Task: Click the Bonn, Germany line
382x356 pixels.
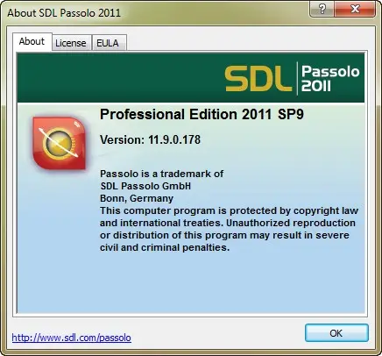Action: pyautogui.click(x=137, y=198)
